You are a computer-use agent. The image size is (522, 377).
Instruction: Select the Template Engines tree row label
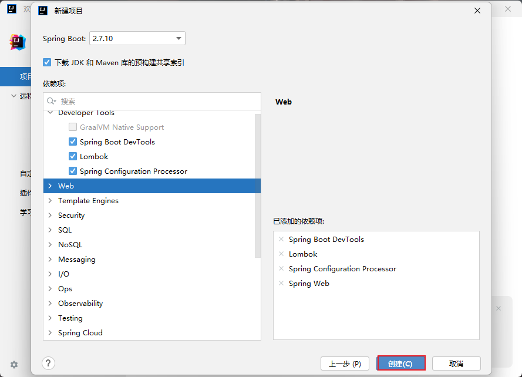tap(88, 200)
